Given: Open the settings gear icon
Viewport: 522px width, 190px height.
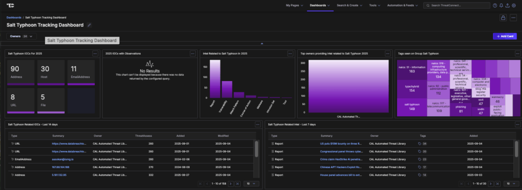Looking at the screenshot, I should tap(514, 5).
